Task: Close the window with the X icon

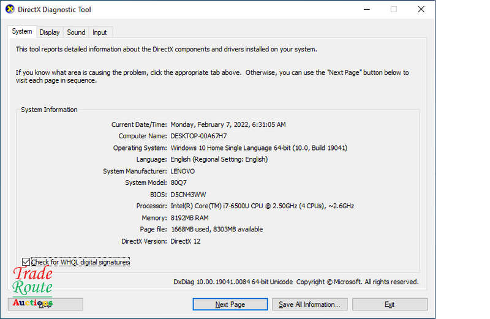Action: click(421, 9)
